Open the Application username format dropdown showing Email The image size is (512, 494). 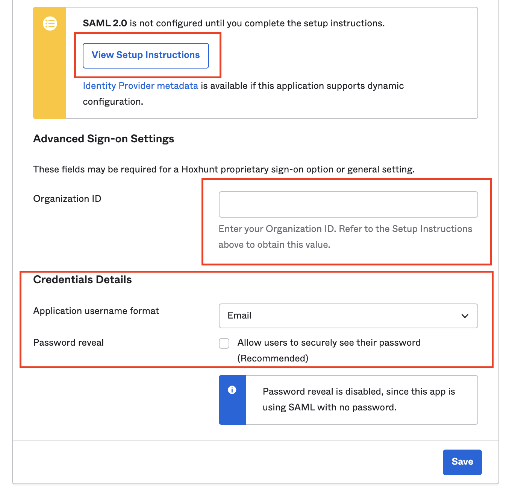348,316
